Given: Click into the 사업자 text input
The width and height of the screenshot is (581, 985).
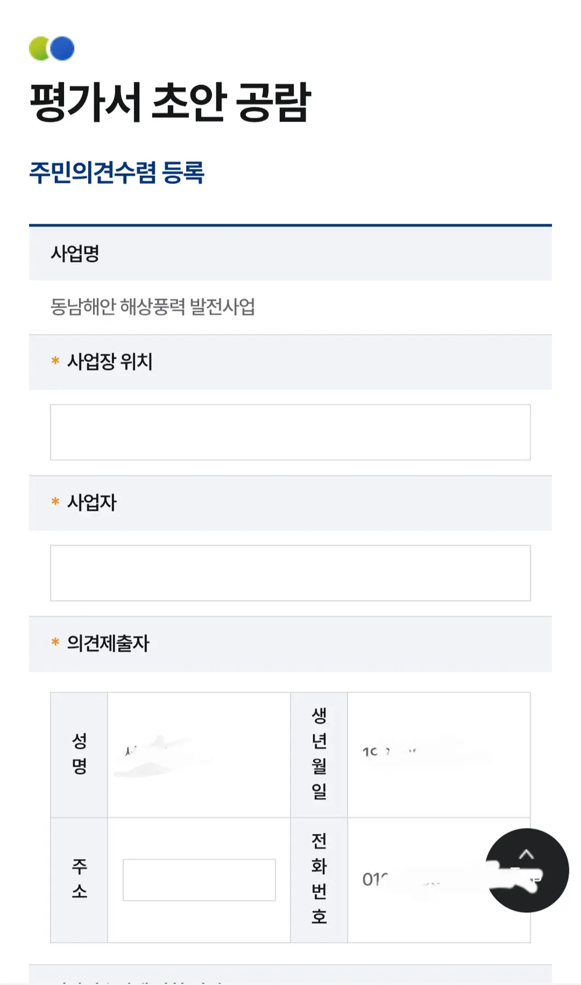Looking at the screenshot, I should 290,573.
